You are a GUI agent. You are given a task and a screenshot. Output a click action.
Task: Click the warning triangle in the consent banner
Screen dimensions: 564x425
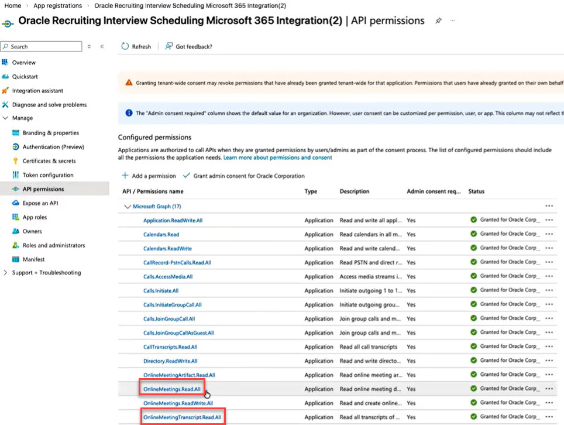[129, 83]
